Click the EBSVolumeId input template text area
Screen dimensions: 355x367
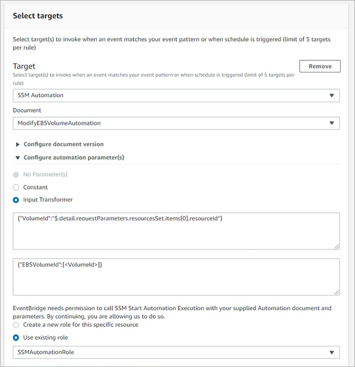point(176,277)
